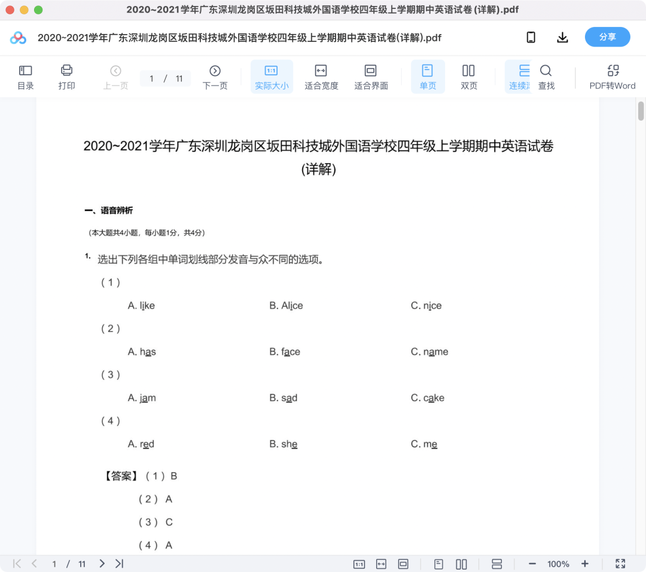Click option B. Alice
The height and width of the screenshot is (572, 646).
(x=286, y=305)
